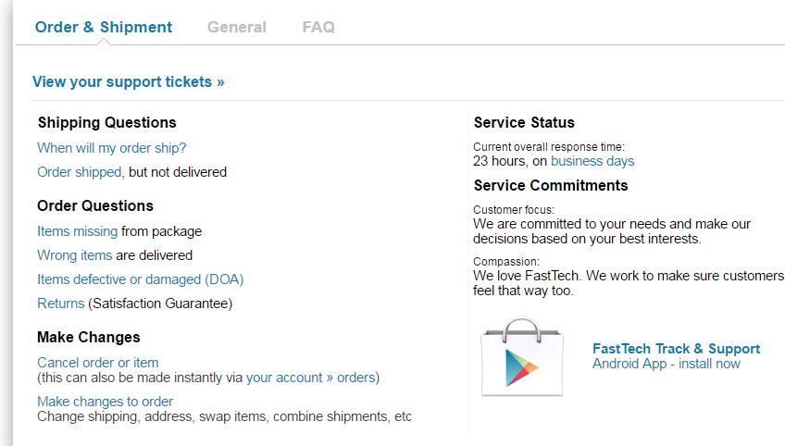The height and width of the screenshot is (446, 785).
Task: Click When will my order ship link
Action: click(x=112, y=148)
